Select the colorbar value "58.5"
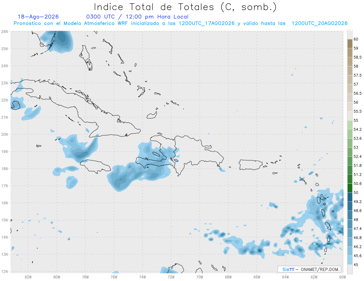Viewport: 364px width, 281px height. point(357,57)
